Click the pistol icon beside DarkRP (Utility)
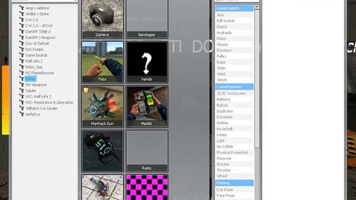356x200 pixels. pos(22,31)
